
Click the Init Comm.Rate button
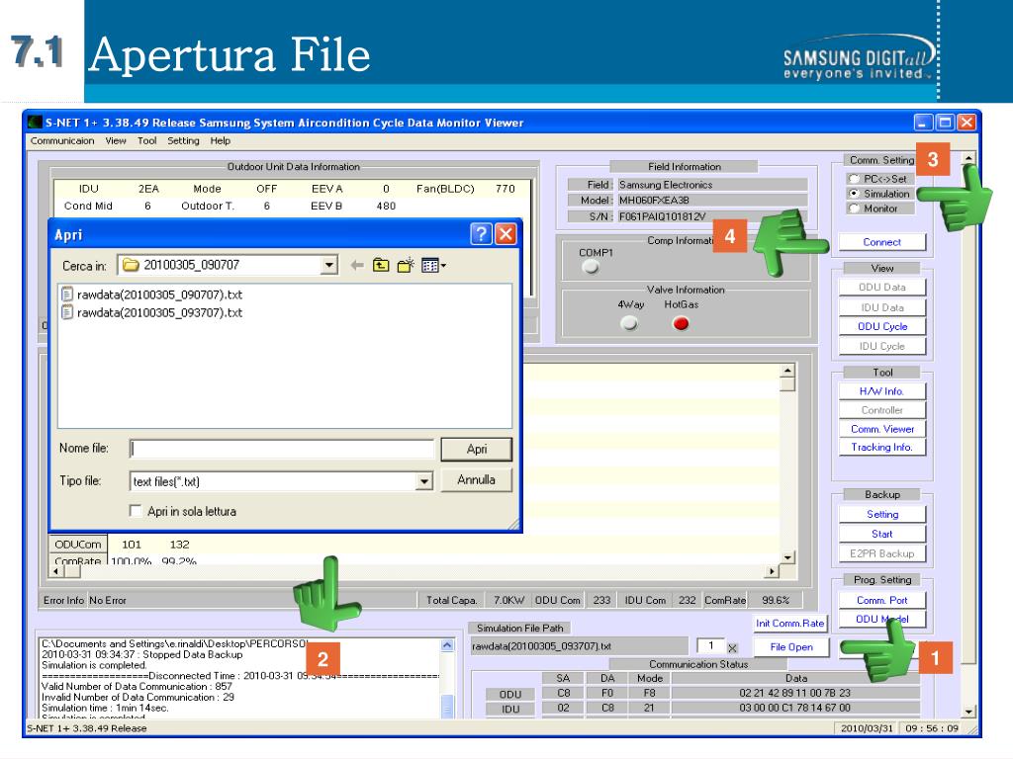[790, 624]
